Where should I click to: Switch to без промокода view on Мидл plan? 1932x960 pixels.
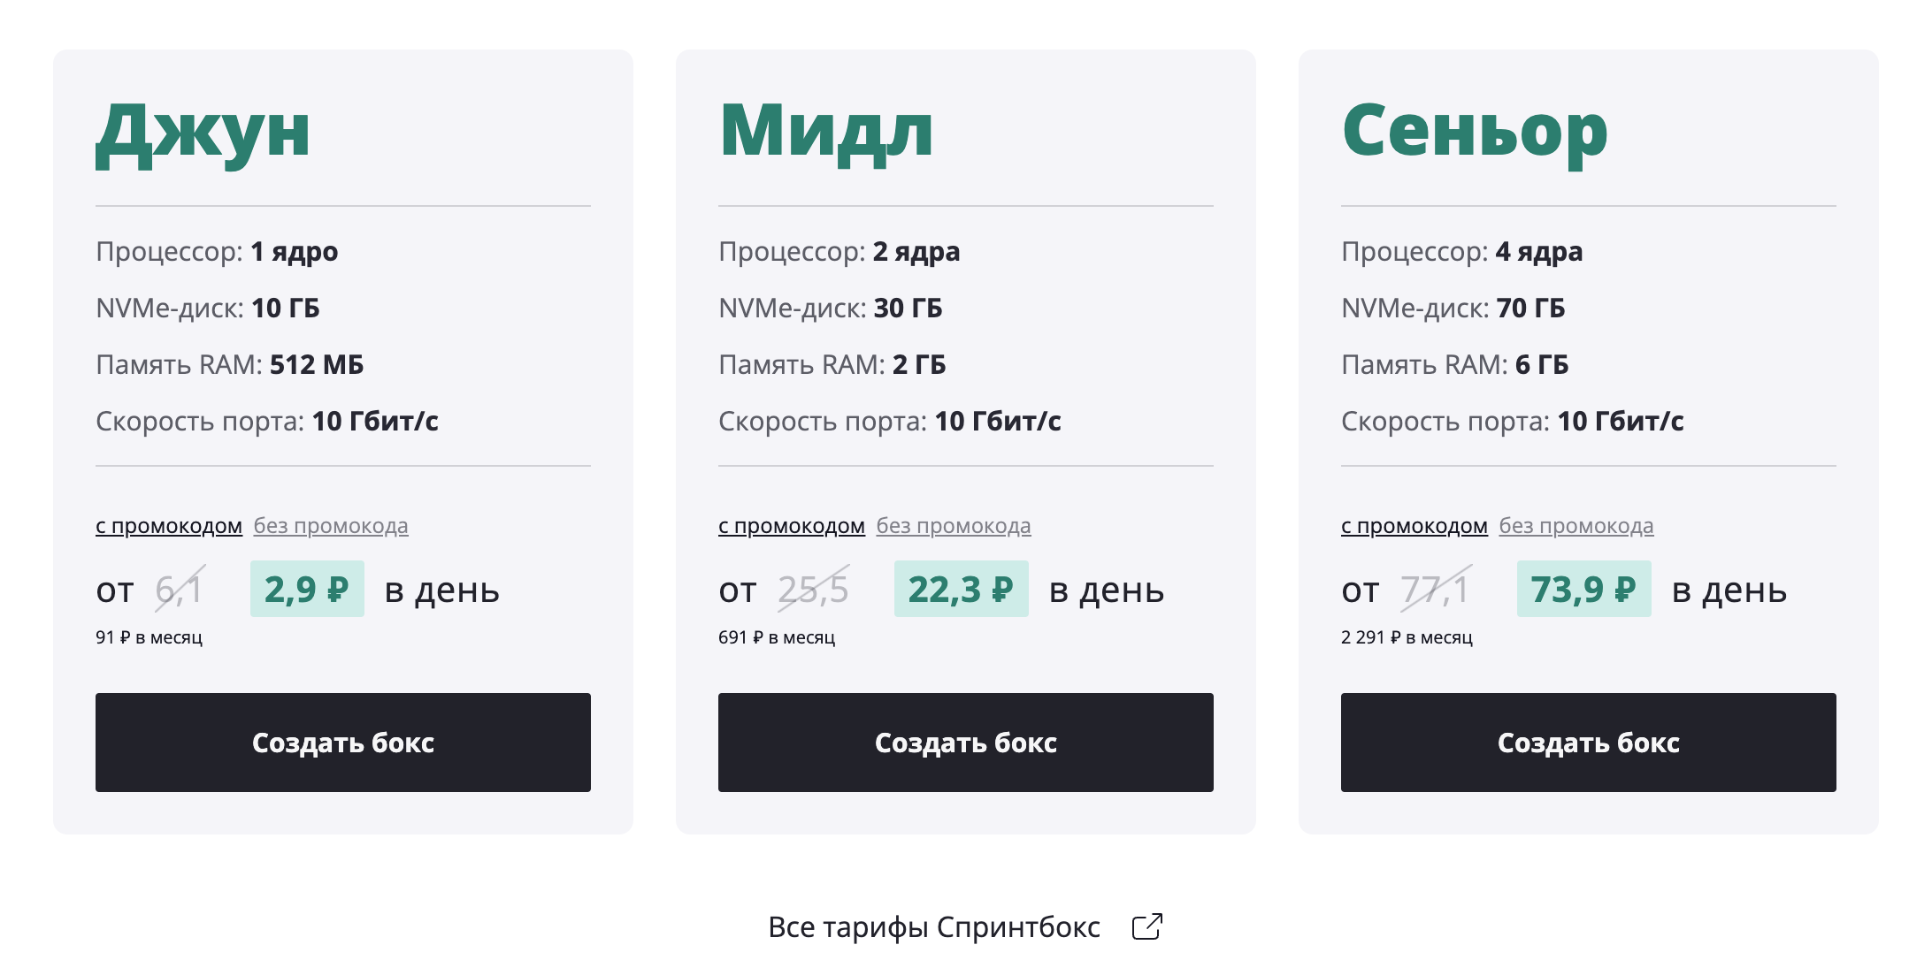tap(953, 524)
